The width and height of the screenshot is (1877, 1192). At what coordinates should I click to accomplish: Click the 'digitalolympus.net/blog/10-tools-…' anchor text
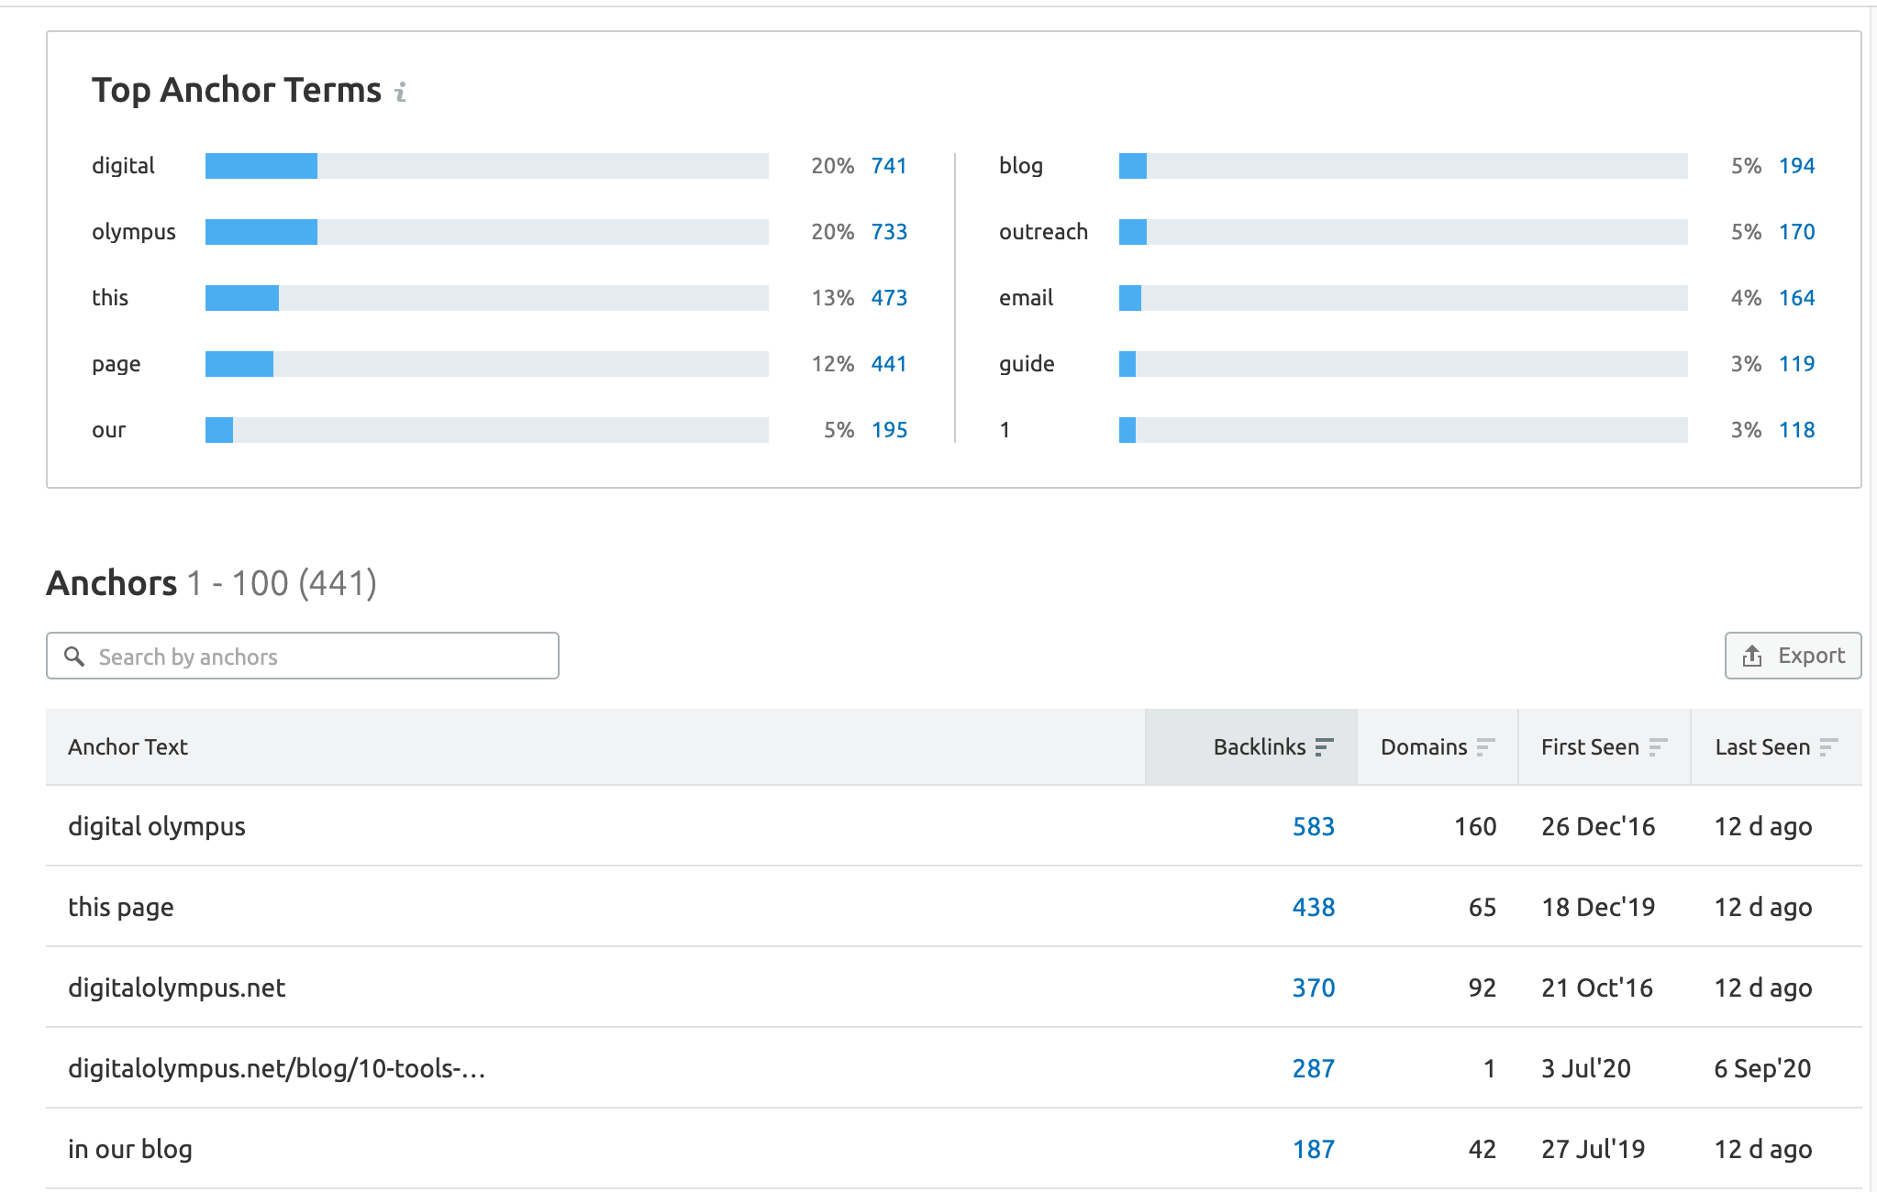[x=277, y=1068]
